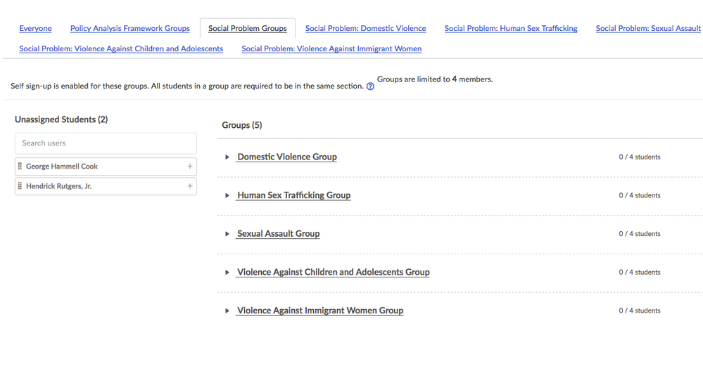Expand Violence Against Immigrant Women Group arrow
This screenshot has width=703, height=366.
[227, 311]
